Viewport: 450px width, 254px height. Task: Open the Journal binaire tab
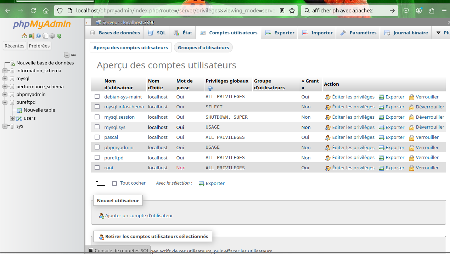[406, 33]
